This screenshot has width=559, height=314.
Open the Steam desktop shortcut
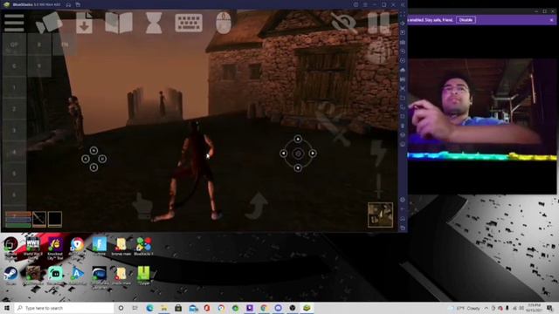pyautogui.click(x=10, y=276)
